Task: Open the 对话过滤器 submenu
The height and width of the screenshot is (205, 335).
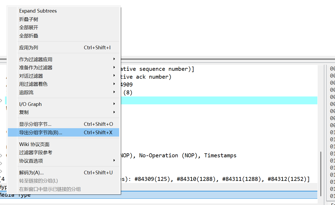Action: pyautogui.click(x=32, y=76)
